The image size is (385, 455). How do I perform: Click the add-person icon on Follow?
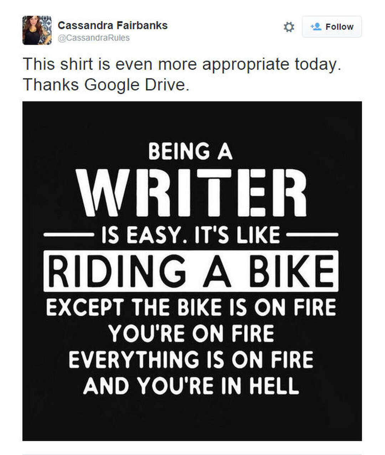click(316, 27)
